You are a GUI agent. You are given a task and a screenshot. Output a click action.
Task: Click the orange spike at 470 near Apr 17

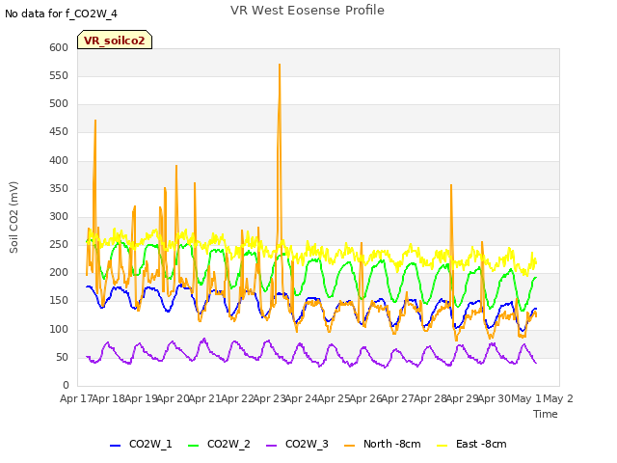(95, 121)
